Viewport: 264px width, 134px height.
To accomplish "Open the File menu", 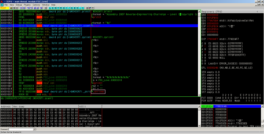I will point(6,5).
